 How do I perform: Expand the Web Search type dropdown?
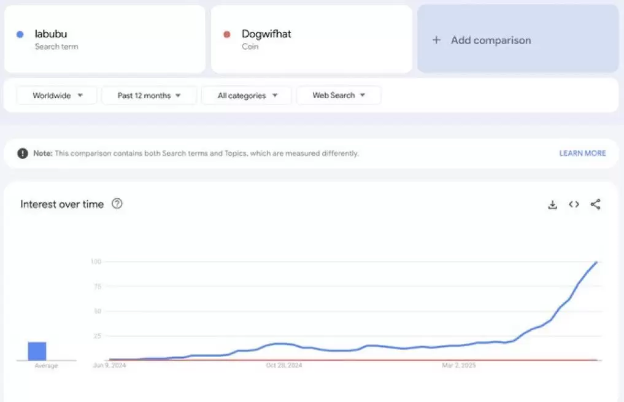click(x=339, y=95)
